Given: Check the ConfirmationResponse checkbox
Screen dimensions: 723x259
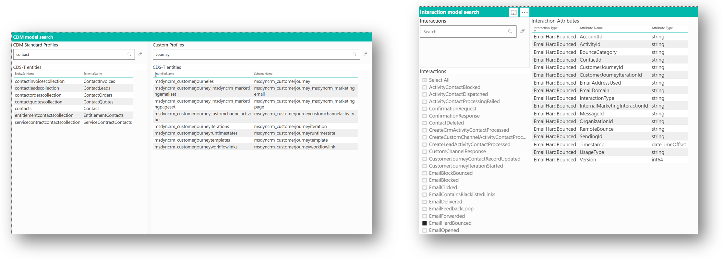Looking at the screenshot, I should tap(425, 116).
